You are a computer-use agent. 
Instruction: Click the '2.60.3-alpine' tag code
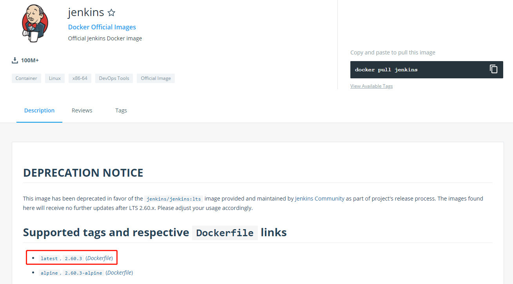point(83,273)
